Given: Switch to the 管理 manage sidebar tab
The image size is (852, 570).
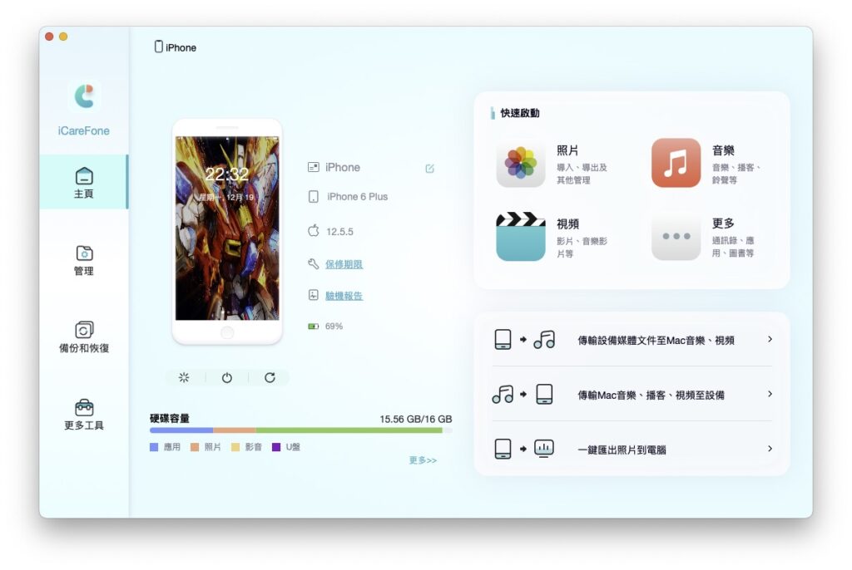Looking at the screenshot, I should click(x=84, y=260).
